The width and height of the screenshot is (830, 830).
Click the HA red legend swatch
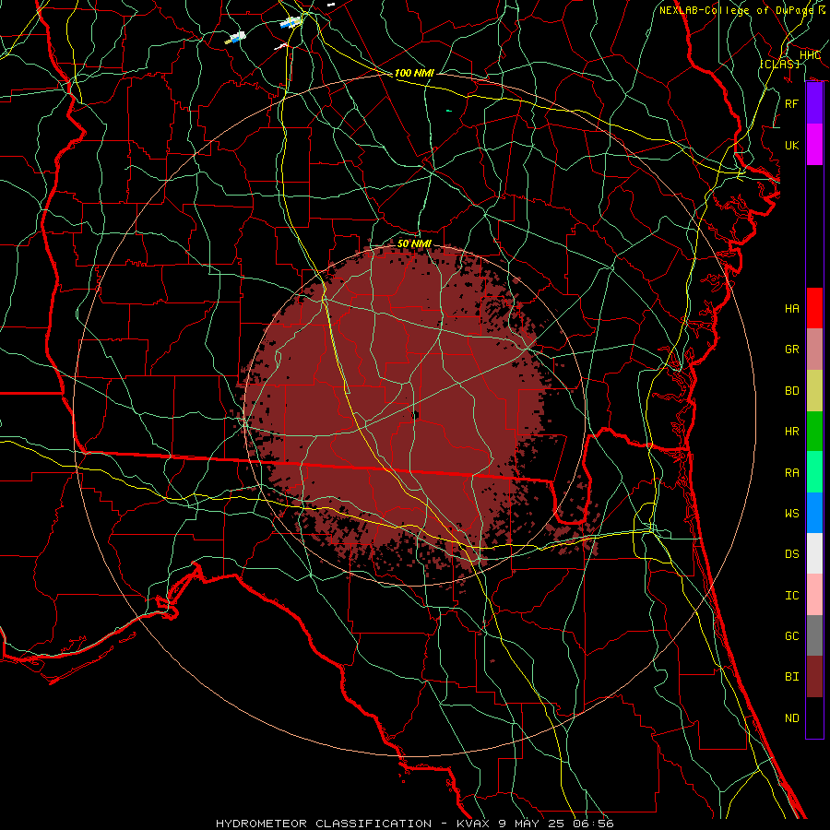(814, 308)
